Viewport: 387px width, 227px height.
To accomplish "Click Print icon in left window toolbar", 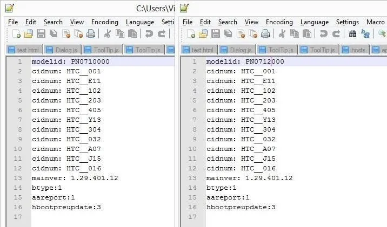I will click(91, 33).
